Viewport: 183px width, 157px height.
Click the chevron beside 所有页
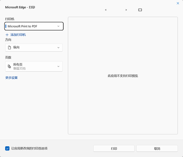point(58,66)
